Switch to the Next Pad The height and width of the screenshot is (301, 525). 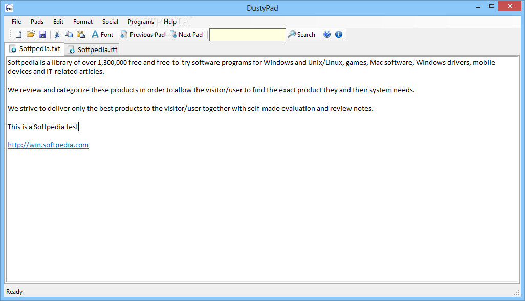click(x=186, y=34)
